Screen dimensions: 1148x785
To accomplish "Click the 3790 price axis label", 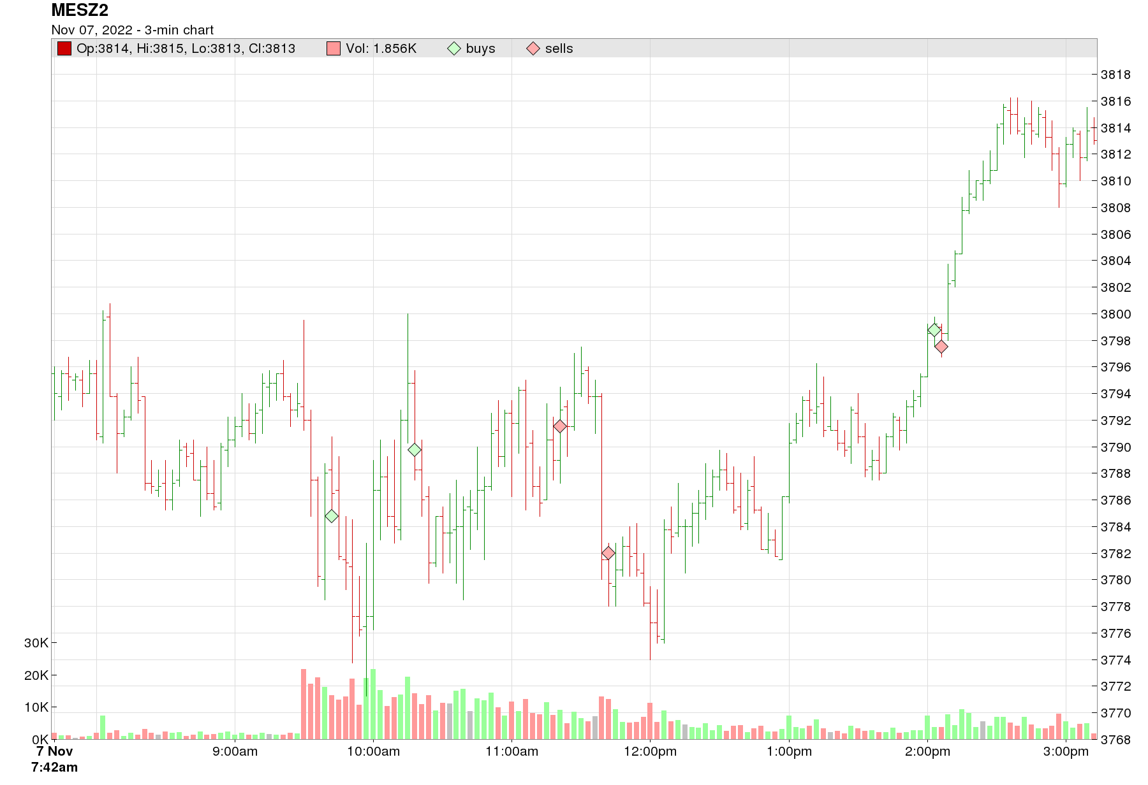I will (x=1115, y=447).
